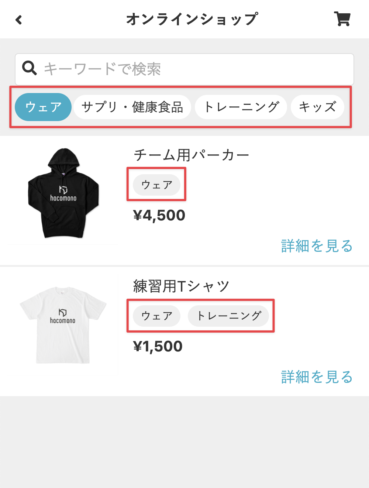The height and width of the screenshot is (488, 369).
Task: Open the shopping cart
Action: pos(342,19)
